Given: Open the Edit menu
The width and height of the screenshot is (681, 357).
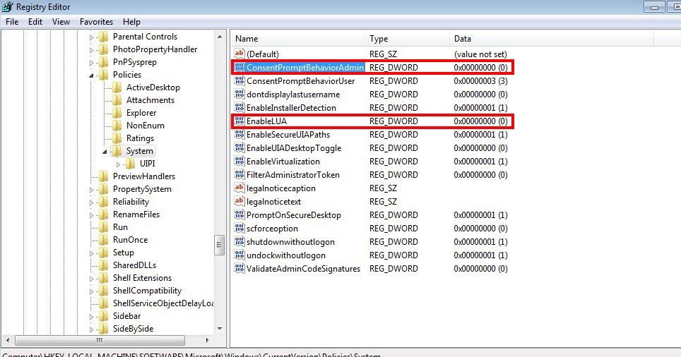Looking at the screenshot, I should click(35, 22).
